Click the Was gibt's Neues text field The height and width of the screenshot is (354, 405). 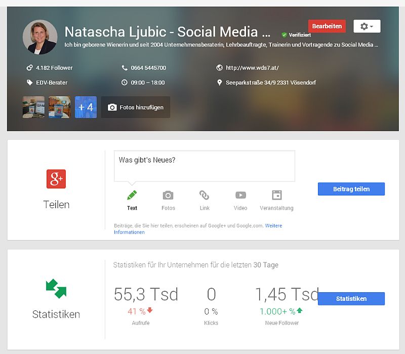click(204, 166)
